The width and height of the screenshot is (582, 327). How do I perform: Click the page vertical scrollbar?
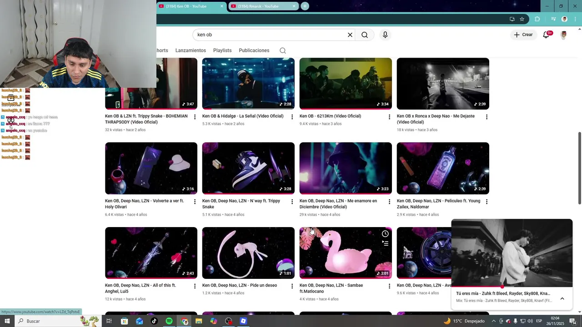[x=579, y=168]
